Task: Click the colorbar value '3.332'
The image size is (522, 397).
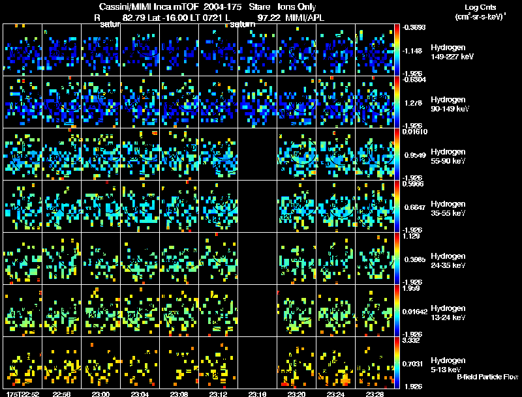Action: 411,341
